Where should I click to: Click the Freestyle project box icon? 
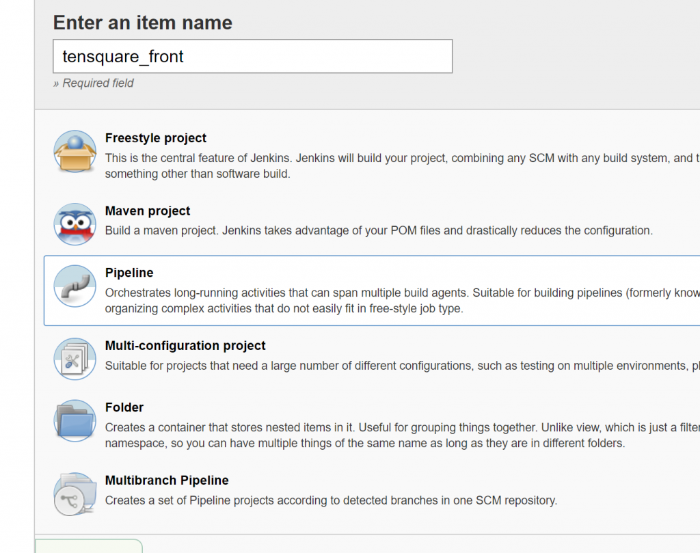tap(75, 151)
